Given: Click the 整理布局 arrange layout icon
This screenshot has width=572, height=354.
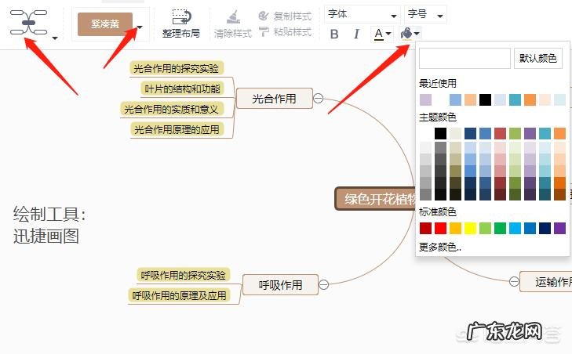Looking at the screenshot, I should (181, 17).
